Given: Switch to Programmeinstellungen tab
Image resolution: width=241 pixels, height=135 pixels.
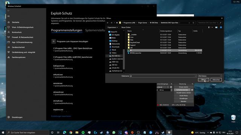Looking at the screenshot, I should [67, 30].
